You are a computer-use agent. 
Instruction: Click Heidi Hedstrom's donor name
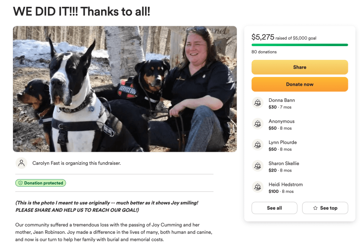click(285, 184)
